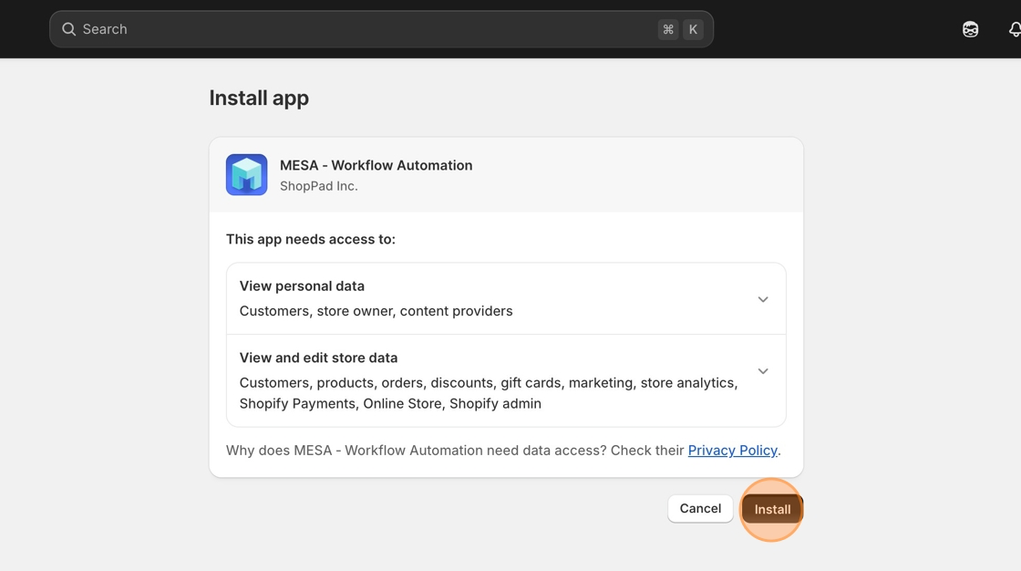Click the ShopPad Inc. developer name
The height and width of the screenshot is (571, 1021).
[x=318, y=186]
